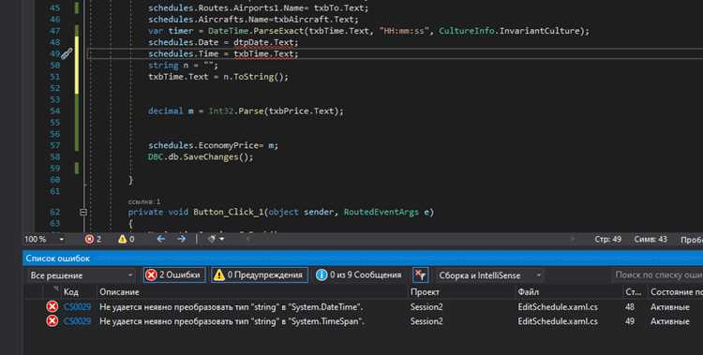Viewport: 703px width, 355px height.
Task: Click DateTime.ParseExact in line 47
Action: 256,31
